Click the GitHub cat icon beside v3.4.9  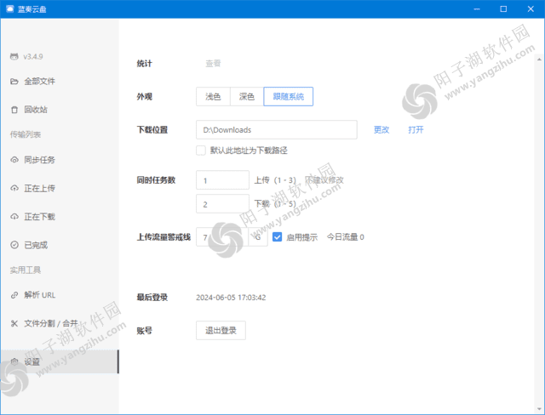coord(14,57)
